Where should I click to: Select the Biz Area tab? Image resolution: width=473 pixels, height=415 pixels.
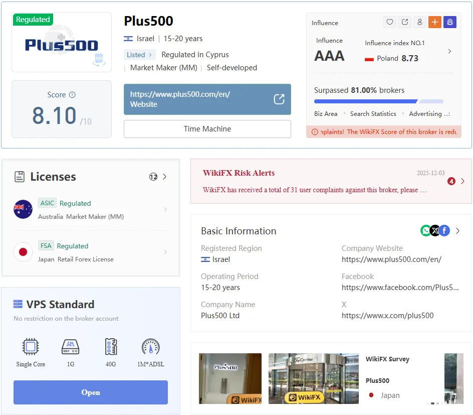click(326, 114)
